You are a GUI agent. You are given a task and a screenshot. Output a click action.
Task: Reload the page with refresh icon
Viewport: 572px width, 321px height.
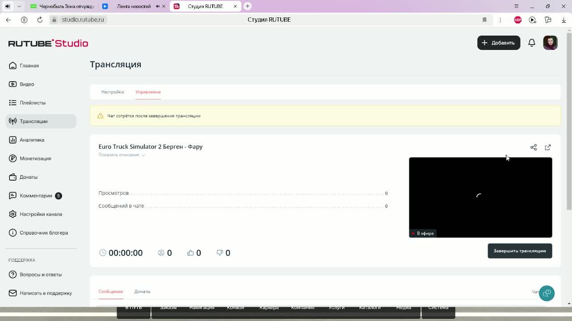[40, 20]
